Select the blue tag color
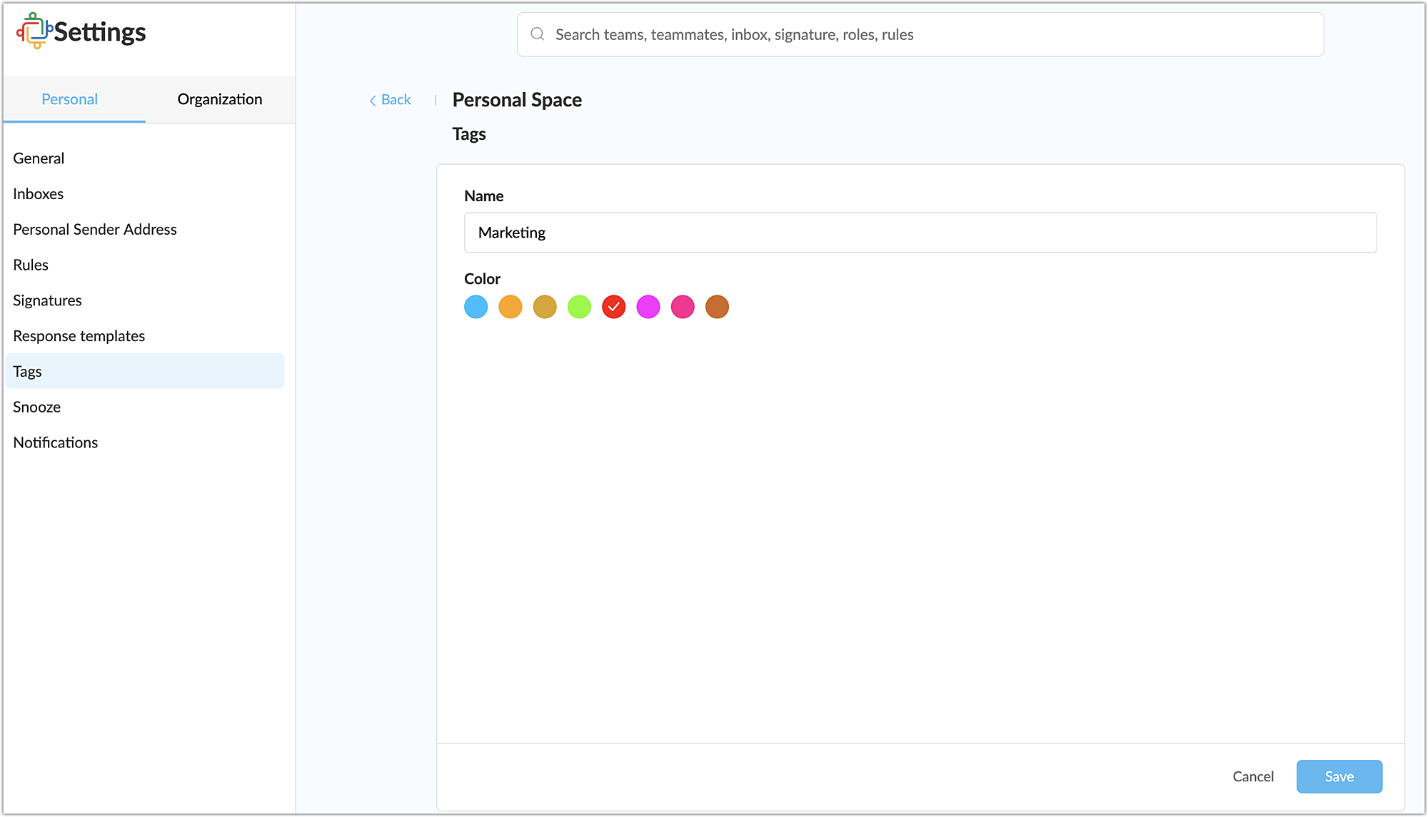Image resolution: width=1428 pixels, height=817 pixels. [476, 307]
